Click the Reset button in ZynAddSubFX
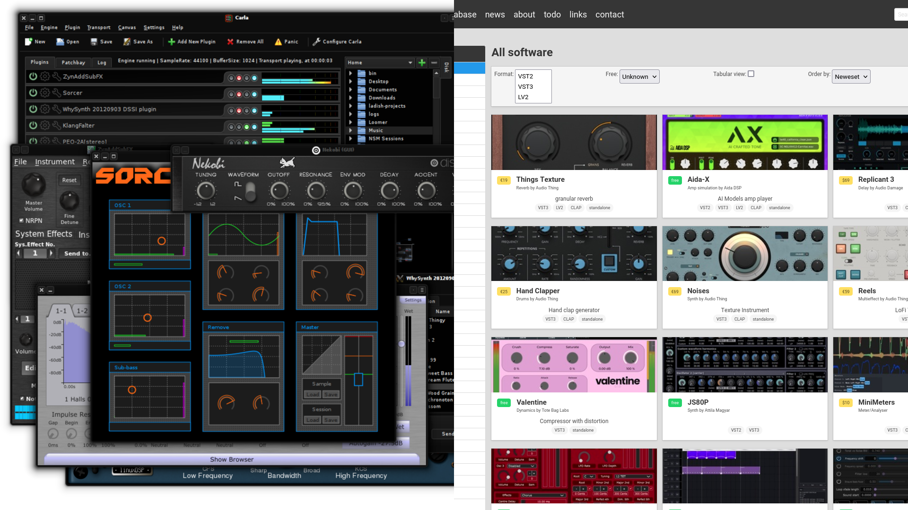The image size is (908, 510). (x=69, y=180)
